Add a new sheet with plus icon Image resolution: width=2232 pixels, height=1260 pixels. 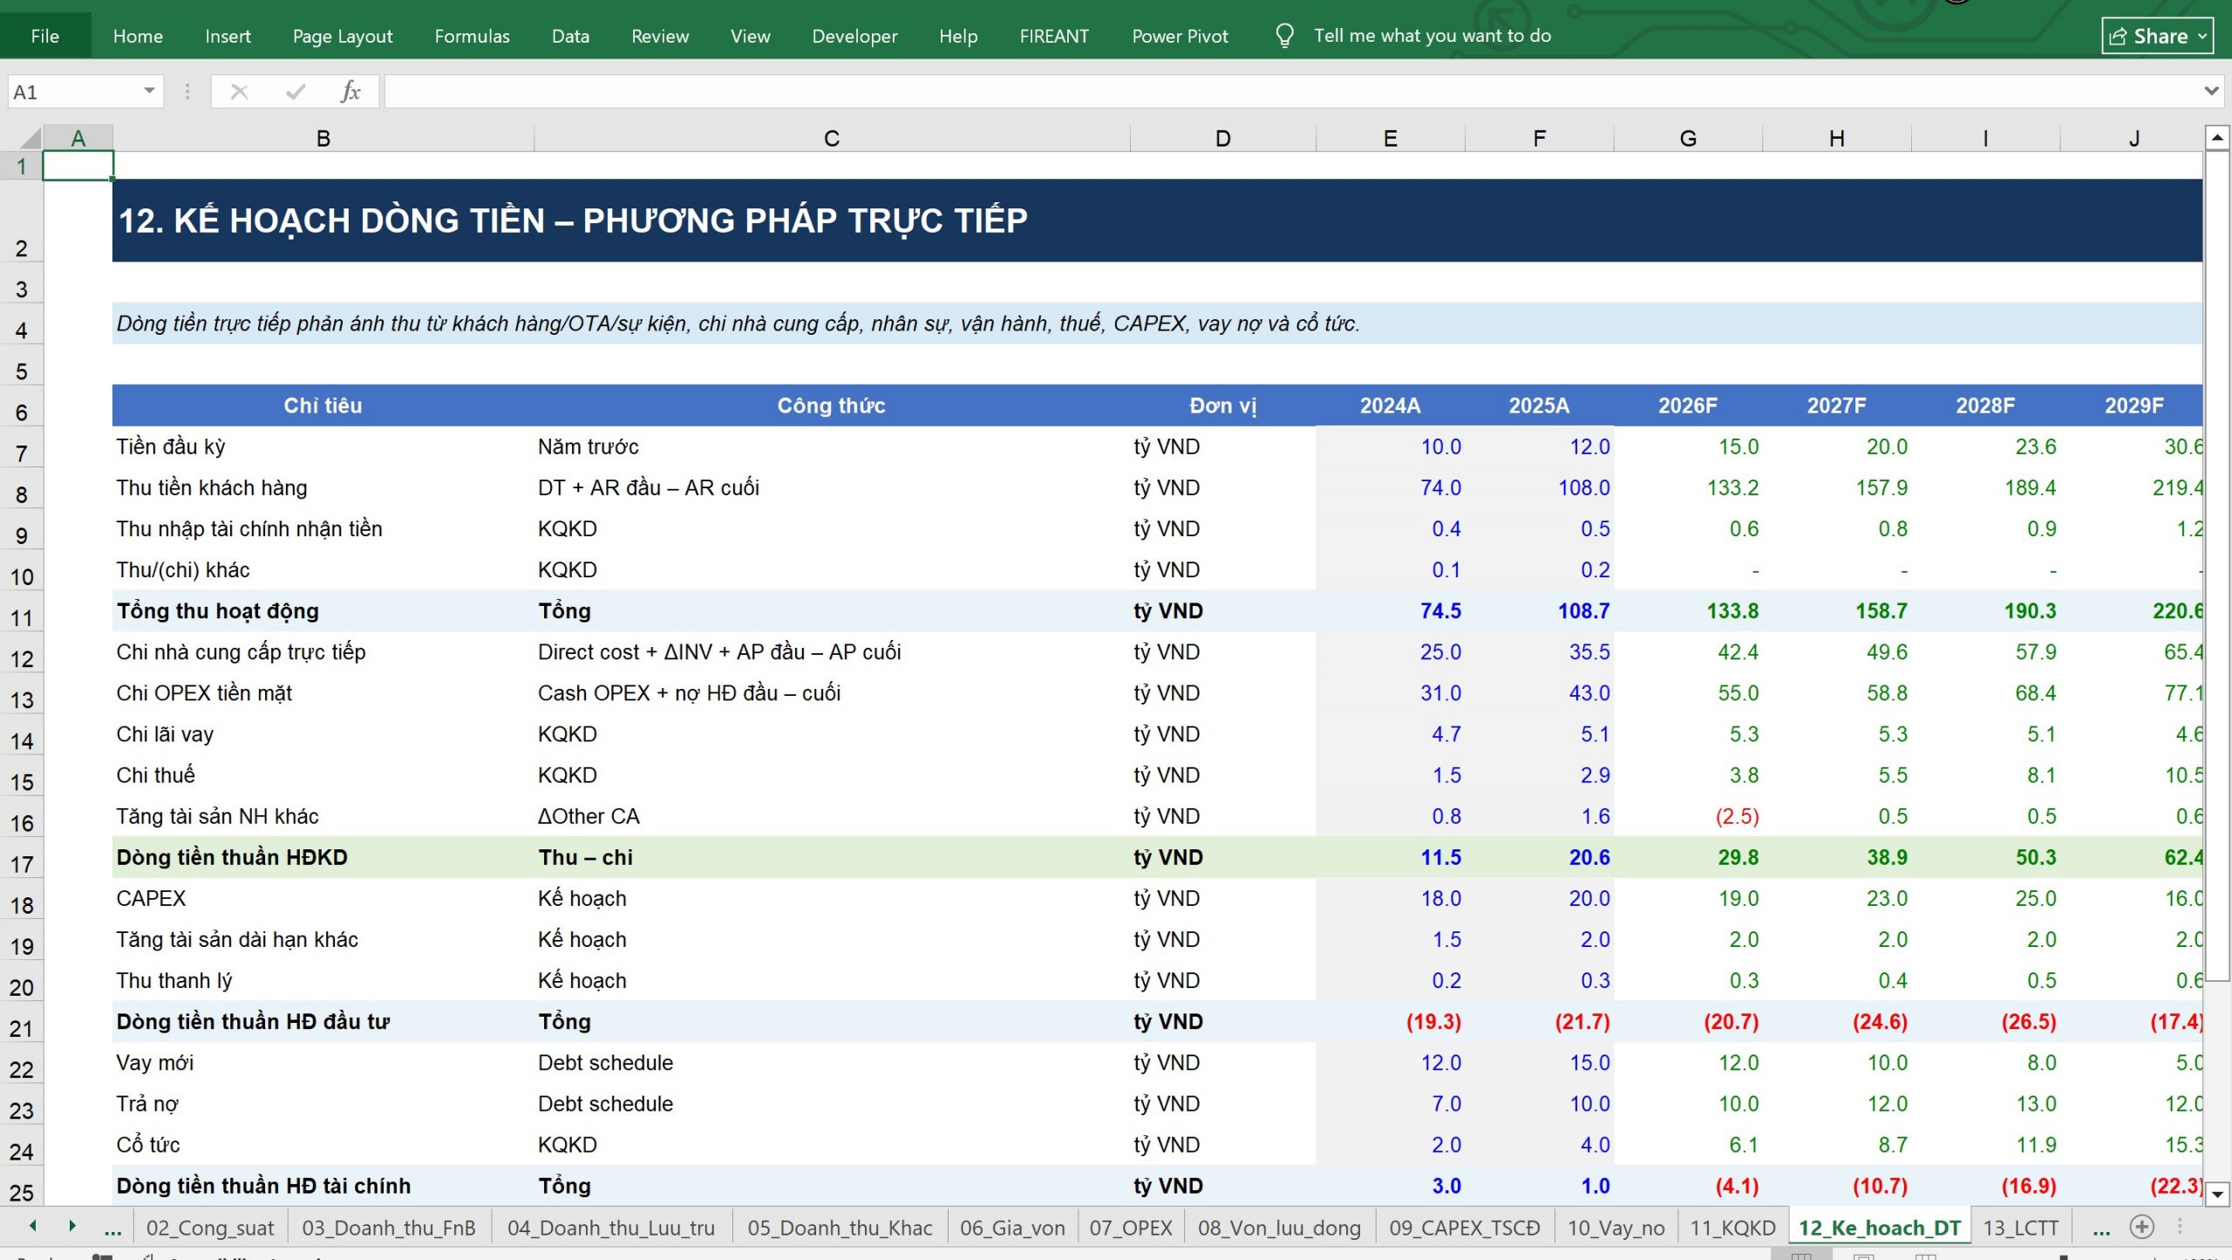click(2142, 1228)
